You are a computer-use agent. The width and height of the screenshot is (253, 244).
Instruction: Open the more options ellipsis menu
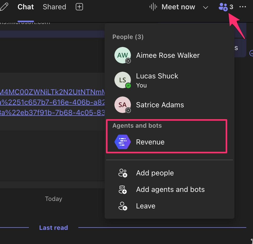click(x=243, y=7)
